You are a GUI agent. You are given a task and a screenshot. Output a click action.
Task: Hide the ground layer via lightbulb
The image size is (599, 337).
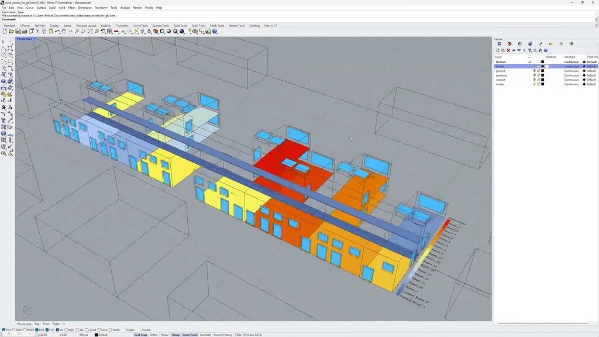pos(534,71)
